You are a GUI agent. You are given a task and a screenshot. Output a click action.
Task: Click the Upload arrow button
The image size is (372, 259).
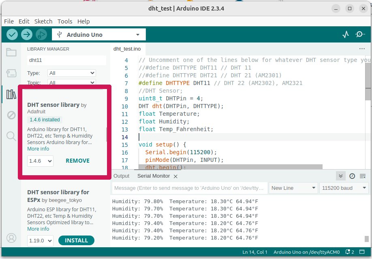[27, 34]
